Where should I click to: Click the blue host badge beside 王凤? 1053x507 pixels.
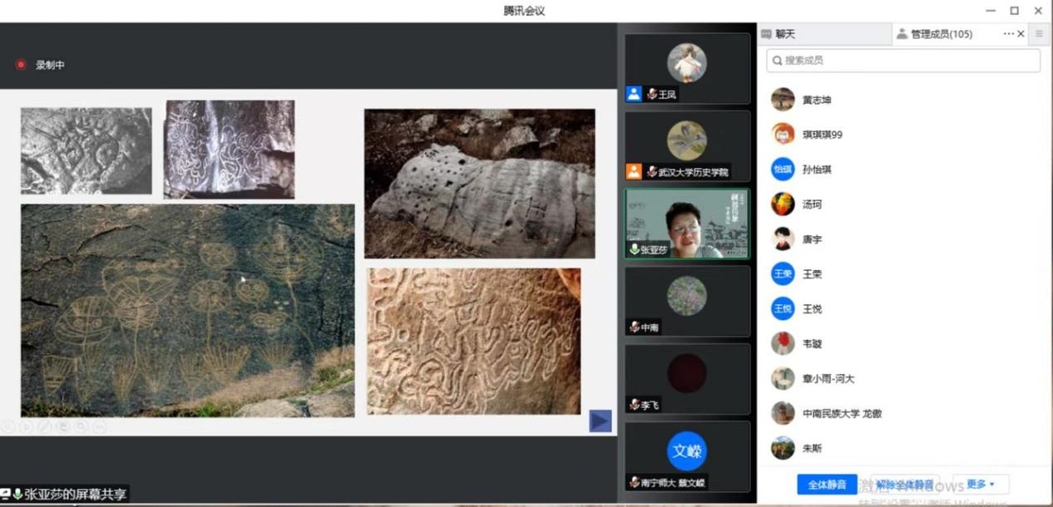pos(634,94)
